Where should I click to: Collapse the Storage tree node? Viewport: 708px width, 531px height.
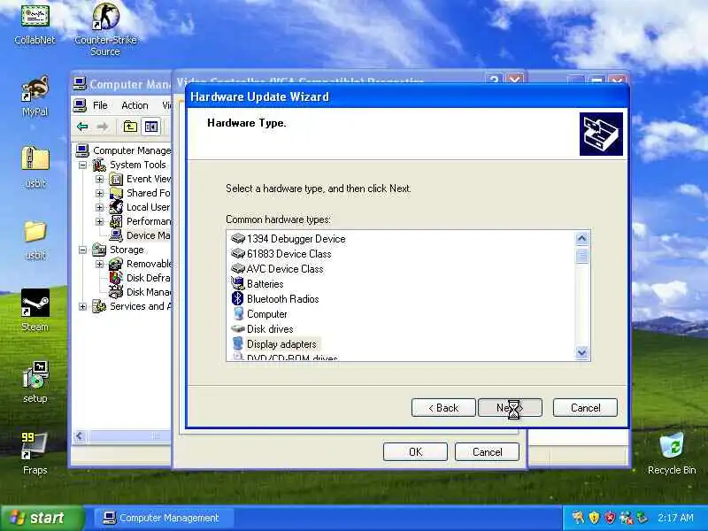click(82, 250)
